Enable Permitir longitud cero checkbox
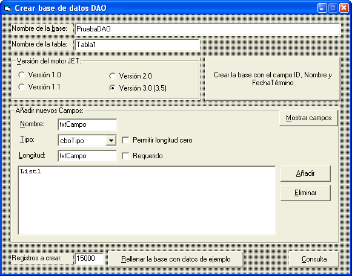Image resolution: width=352 pixels, height=276 pixels. click(125, 140)
